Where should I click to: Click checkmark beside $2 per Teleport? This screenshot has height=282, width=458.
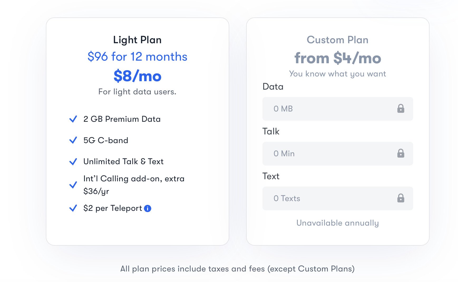[73, 208]
